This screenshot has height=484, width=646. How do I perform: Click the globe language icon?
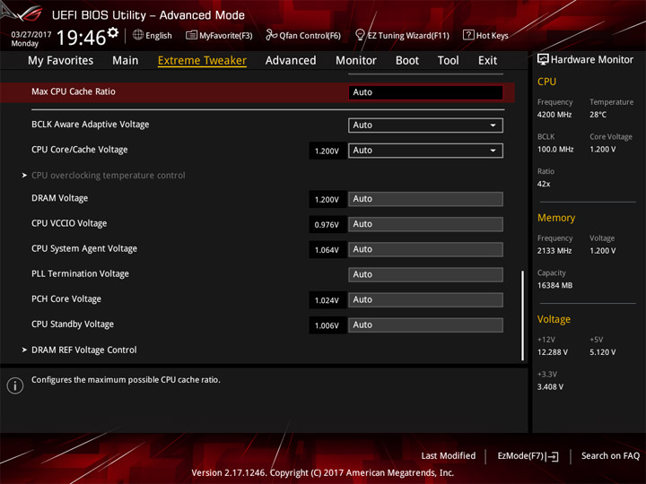pos(138,35)
